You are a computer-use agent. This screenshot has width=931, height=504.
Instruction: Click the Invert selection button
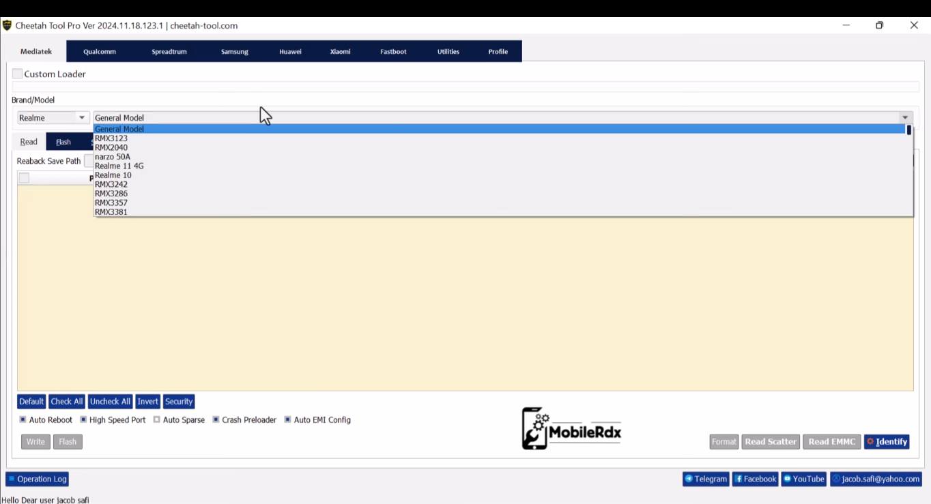point(147,401)
